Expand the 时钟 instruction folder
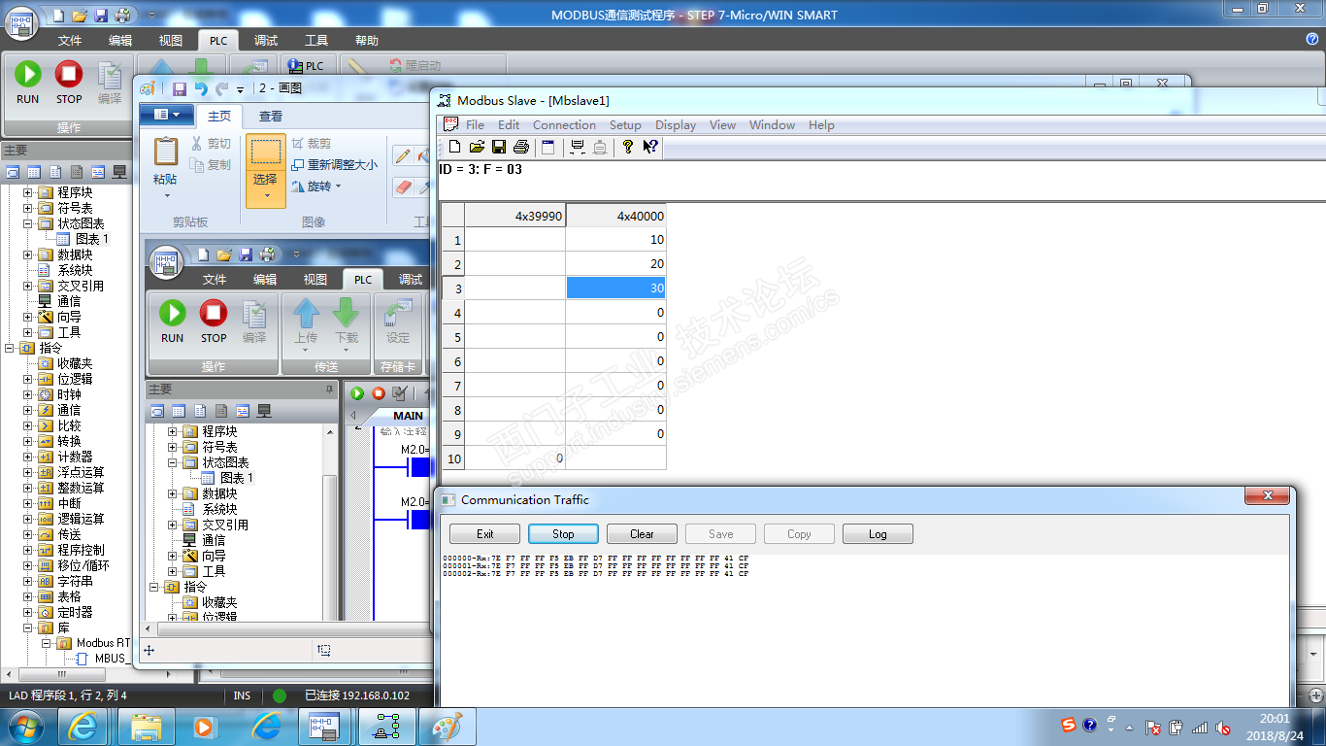This screenshot has width=1326, height=746. click(28, 394)
